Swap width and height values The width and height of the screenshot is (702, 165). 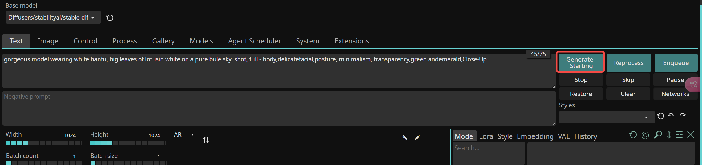point(206,140)
